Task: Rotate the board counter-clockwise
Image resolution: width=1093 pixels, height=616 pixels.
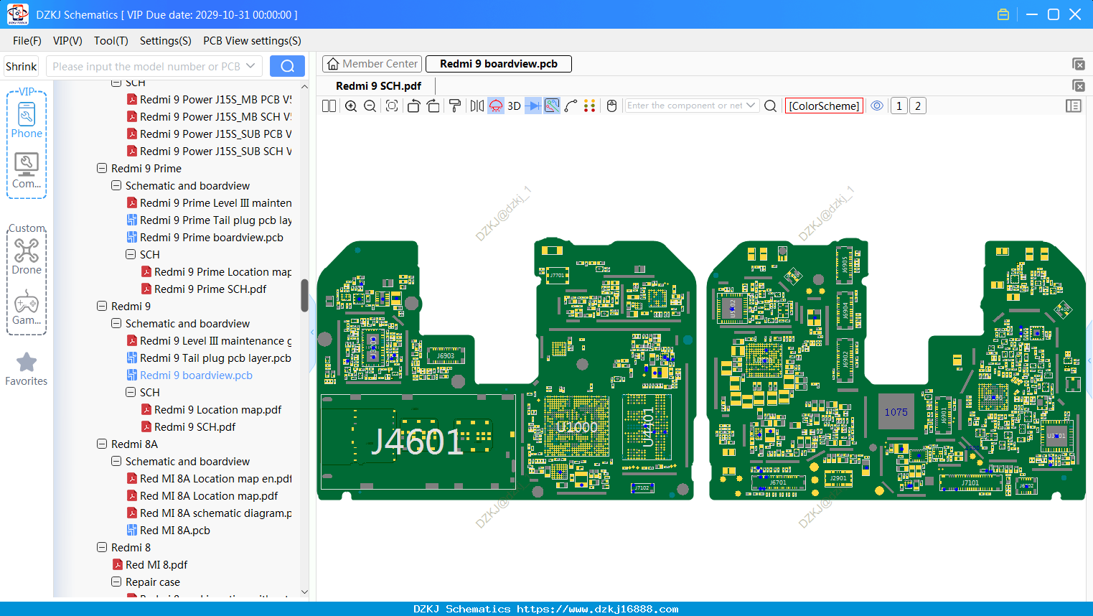Action: [413, 106]
